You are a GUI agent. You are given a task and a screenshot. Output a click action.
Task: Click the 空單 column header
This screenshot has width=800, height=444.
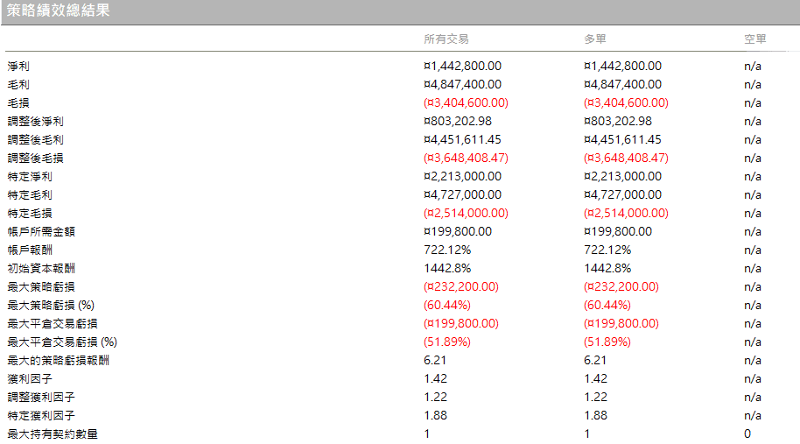755,39
